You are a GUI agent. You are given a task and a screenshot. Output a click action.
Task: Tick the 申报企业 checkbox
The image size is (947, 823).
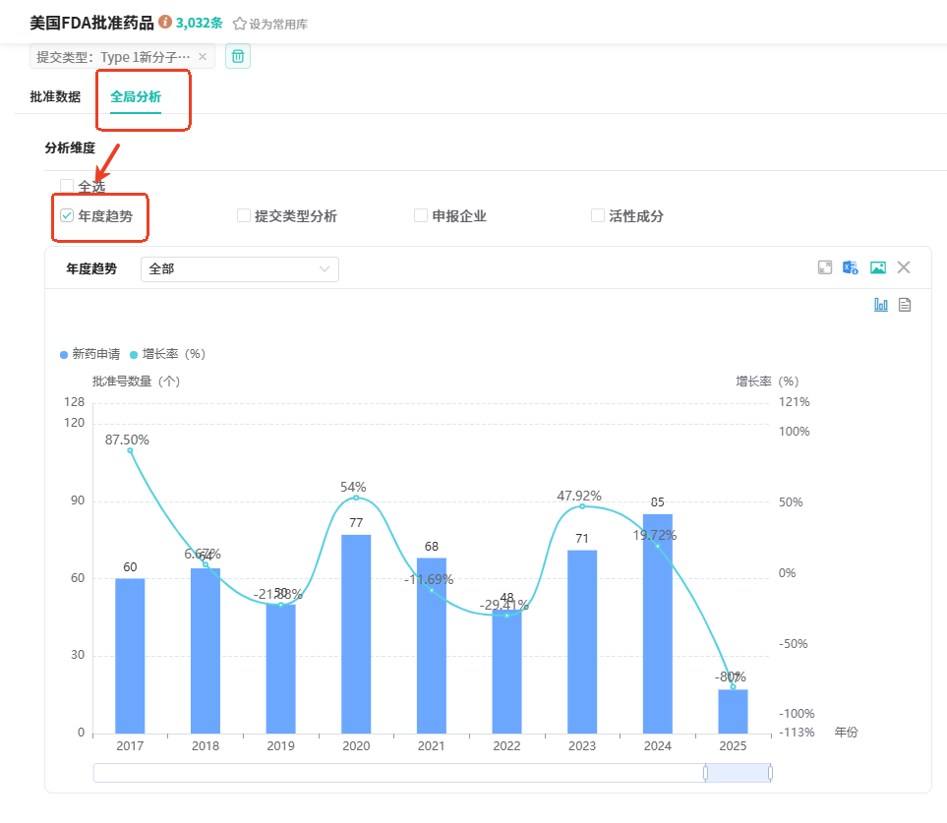pyautogui.click(x=421, y=215)
